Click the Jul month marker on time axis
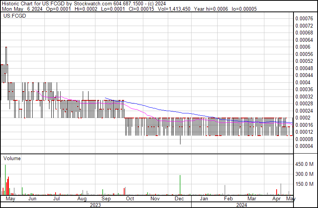 [x=56, y=199]
